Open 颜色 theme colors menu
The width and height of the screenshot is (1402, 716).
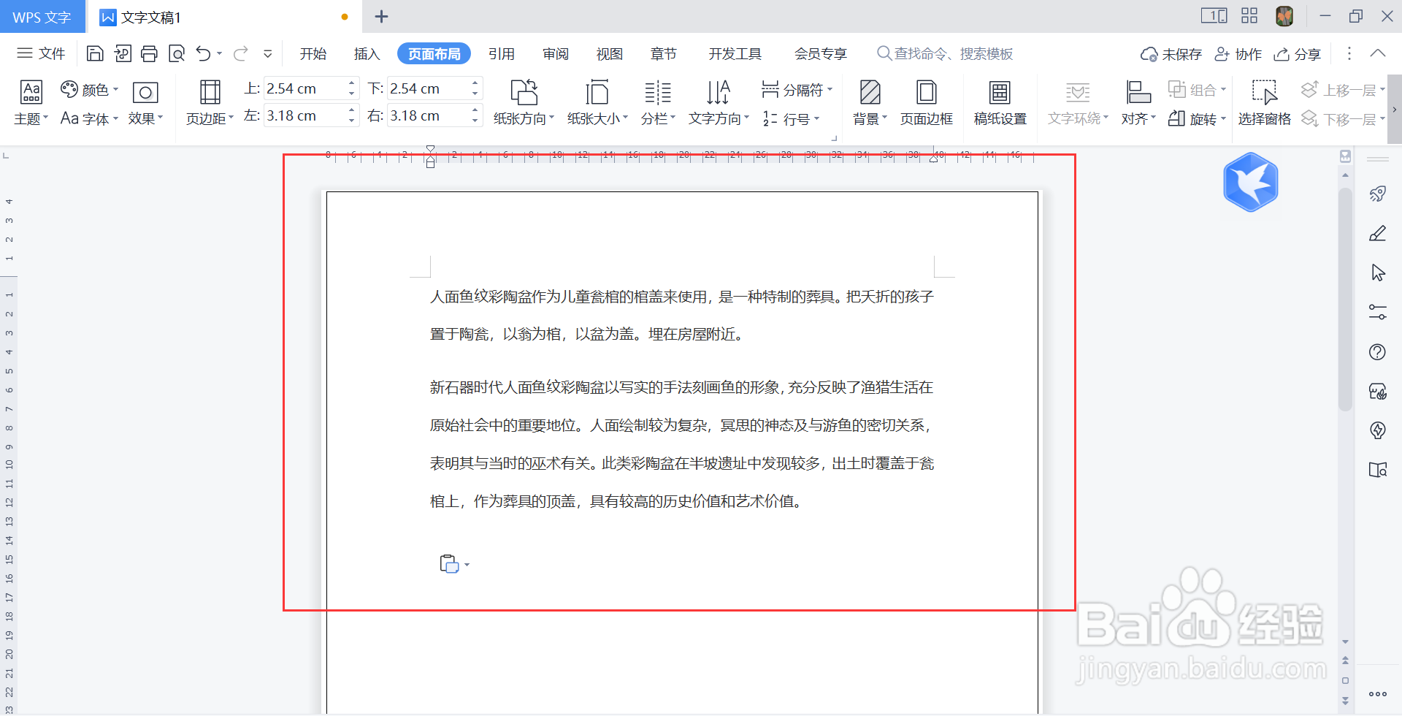(x=89, y=90)
